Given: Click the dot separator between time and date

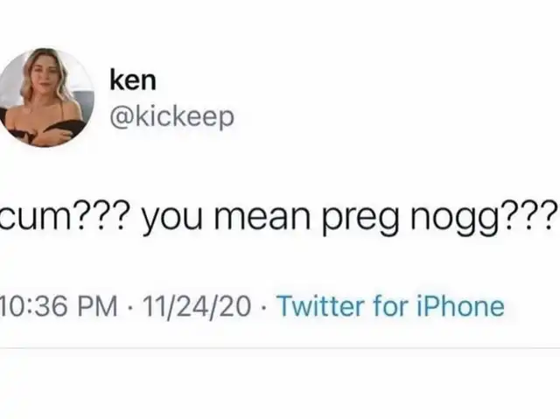Looking at the screenshot, I should pyautogui.click(x=130, y=307).
